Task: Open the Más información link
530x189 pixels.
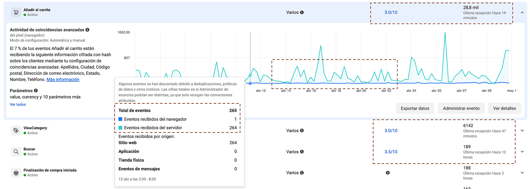Action: click(x=63, y=79)
